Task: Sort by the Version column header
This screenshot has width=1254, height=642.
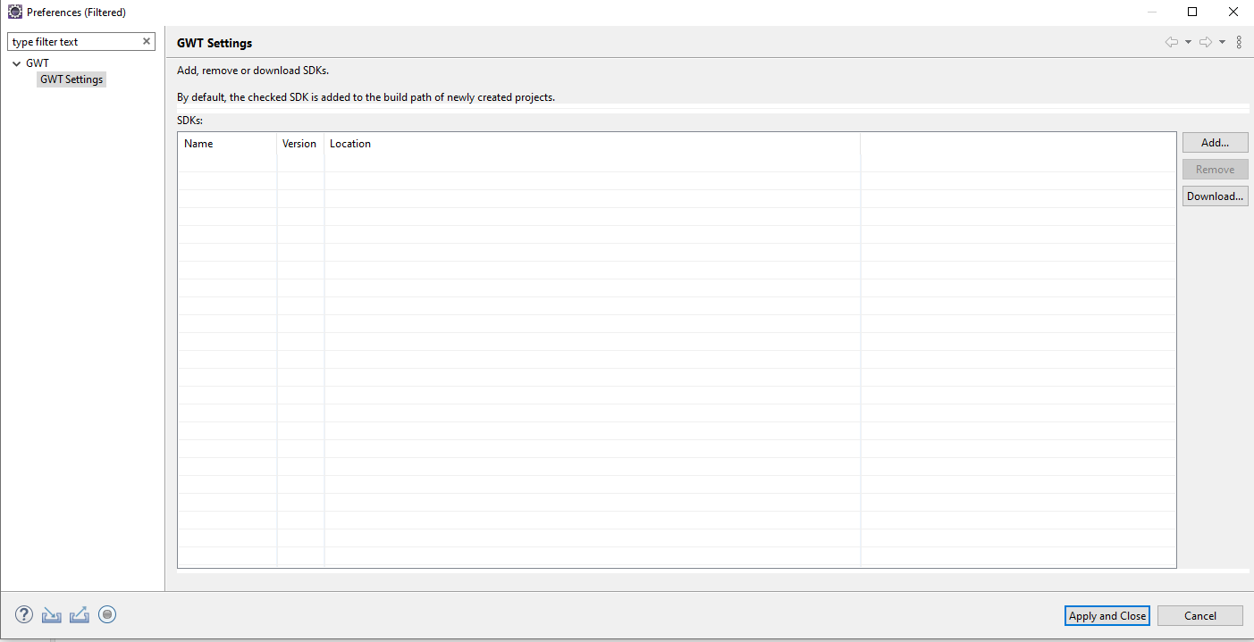Action: click(x=300, y=144)
